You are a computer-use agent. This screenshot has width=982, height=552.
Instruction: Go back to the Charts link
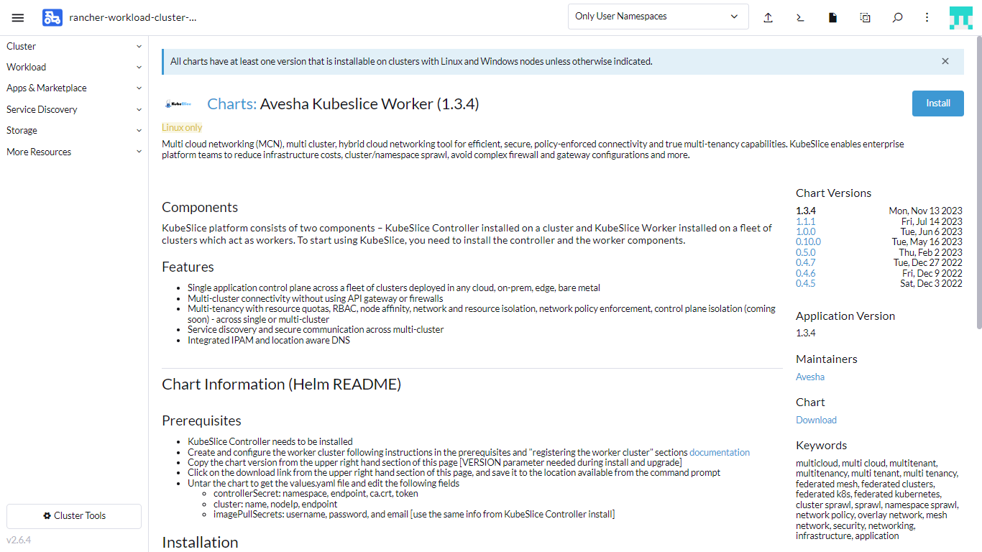tap(231, 104)
